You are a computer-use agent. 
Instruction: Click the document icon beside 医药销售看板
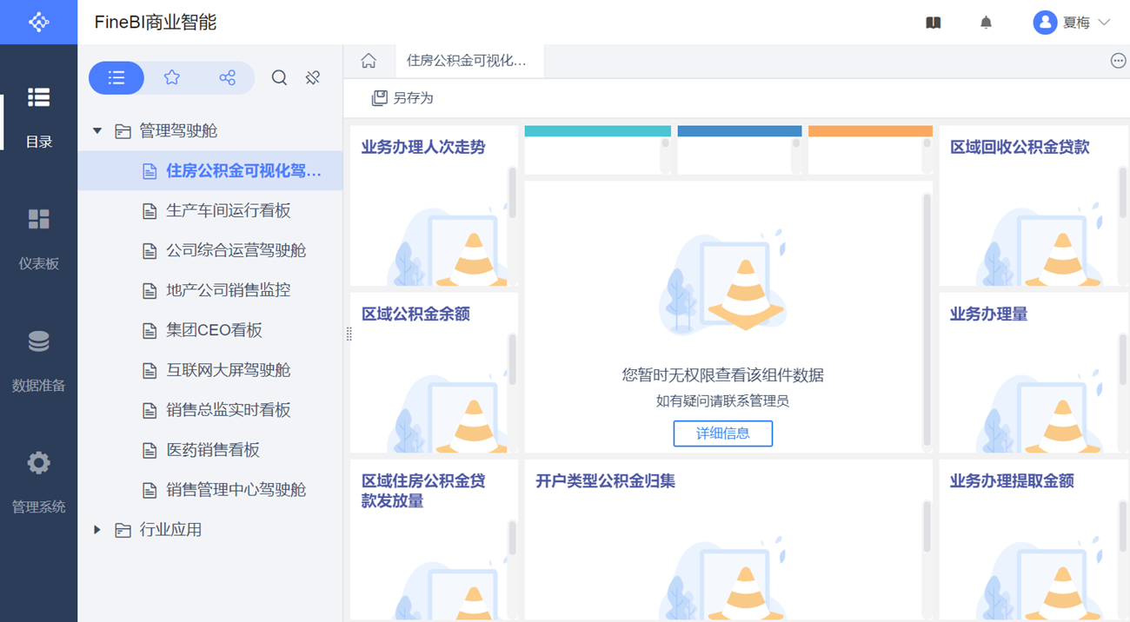(150, 450)
